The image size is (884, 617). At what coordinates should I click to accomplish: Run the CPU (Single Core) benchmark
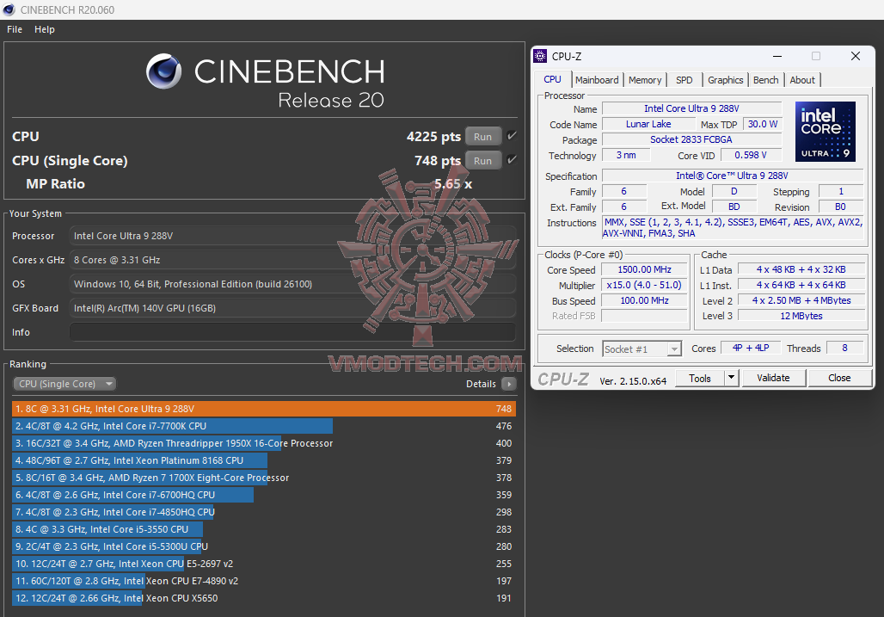tap(482, 161)
